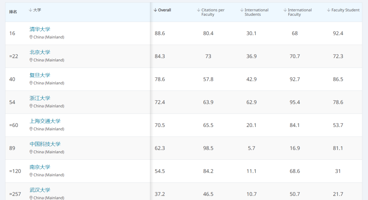Click sort arrow beside International Faculty
Screen dimensions: 368x200
pos(285,10)
